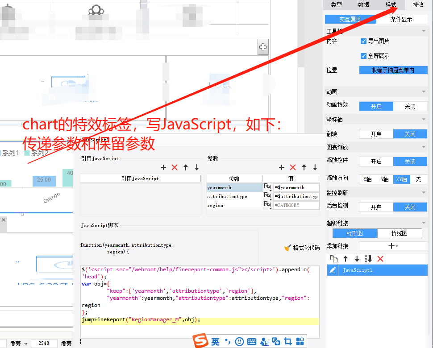Collapse the 工具栏 section
The width and height of the screenshot is (433, 348).
tap(424, 31)
